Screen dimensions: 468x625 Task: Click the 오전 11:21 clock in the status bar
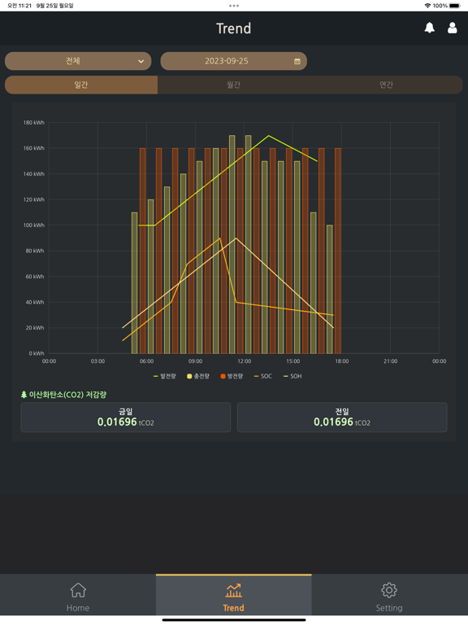click(19, 6)
